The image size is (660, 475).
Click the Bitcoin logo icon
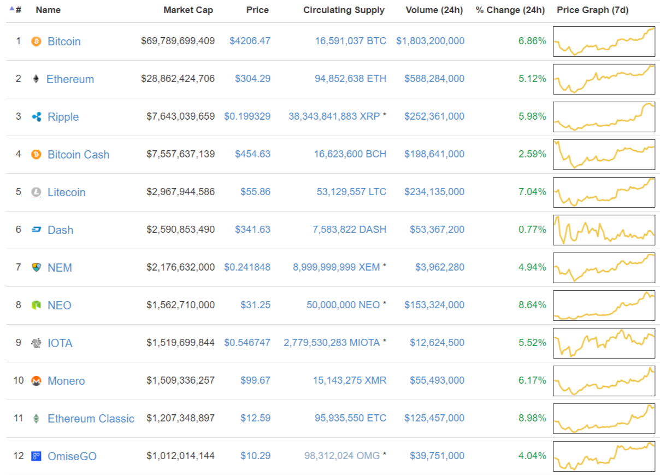(36, 41)
